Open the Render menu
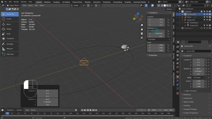 tap(16, 2)
